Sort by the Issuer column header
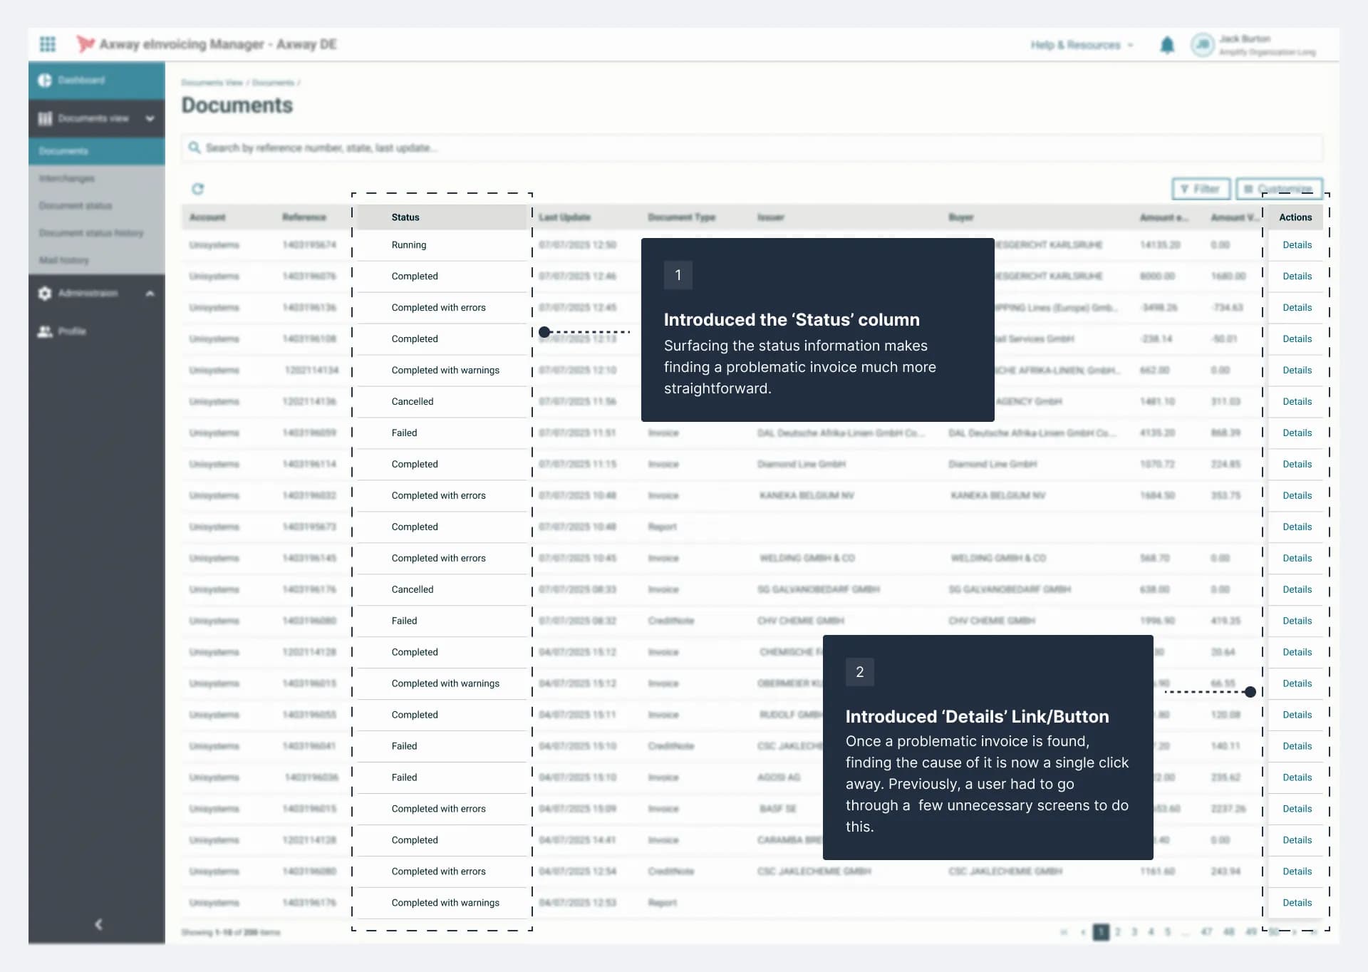 [771, 217]
